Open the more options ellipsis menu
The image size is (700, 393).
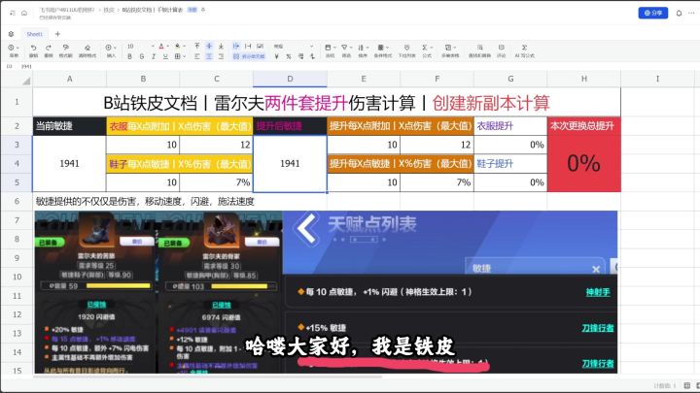click(x=691, y=13)
